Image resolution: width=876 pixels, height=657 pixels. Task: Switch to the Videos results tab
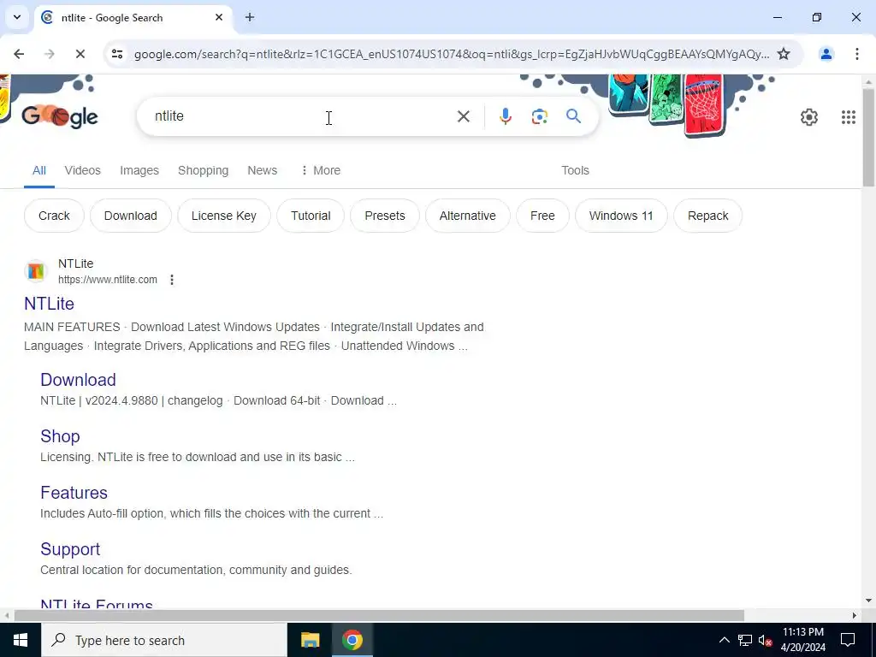coord(83,170)
